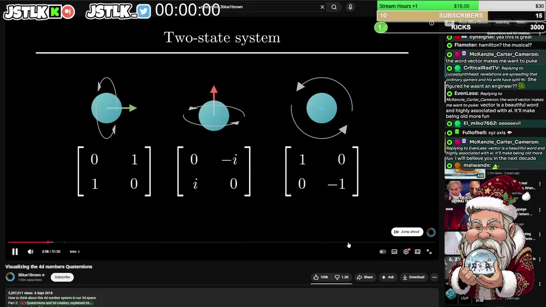This screenshot has height=307, width=546.
Task: Dislike the video with the thumbs-down
Action: (342, 277)
